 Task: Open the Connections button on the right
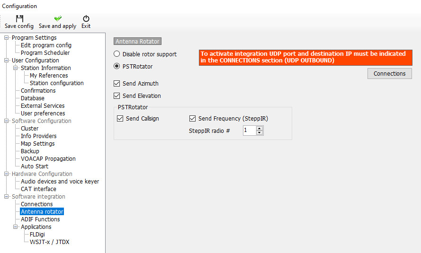point(389,74)
